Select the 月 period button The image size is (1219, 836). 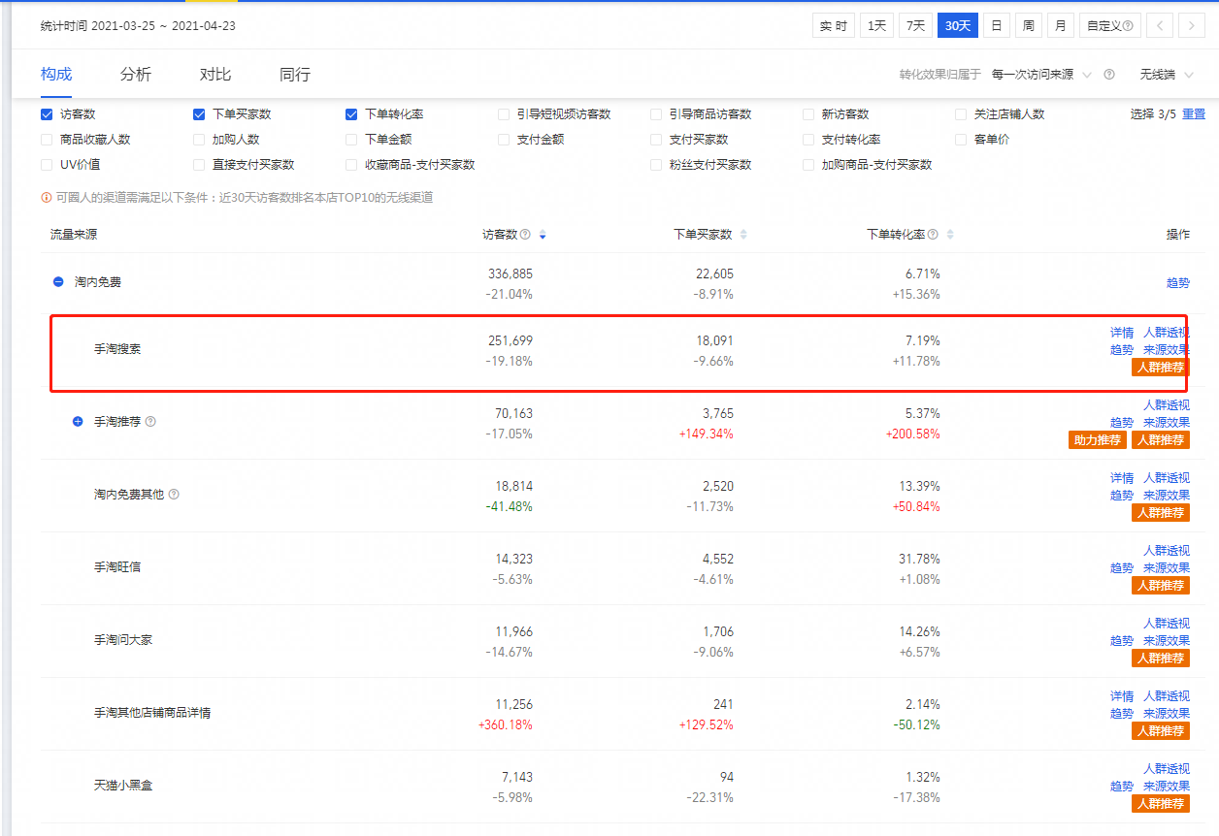coord(1061,26)
